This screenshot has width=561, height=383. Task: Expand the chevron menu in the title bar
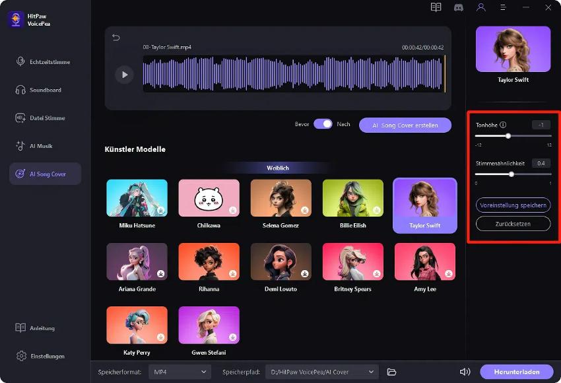(503, 7)
